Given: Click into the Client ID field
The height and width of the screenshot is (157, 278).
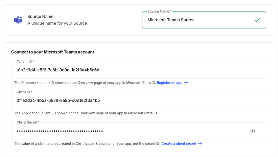Looking at the screenshot, I should [138, 100].
